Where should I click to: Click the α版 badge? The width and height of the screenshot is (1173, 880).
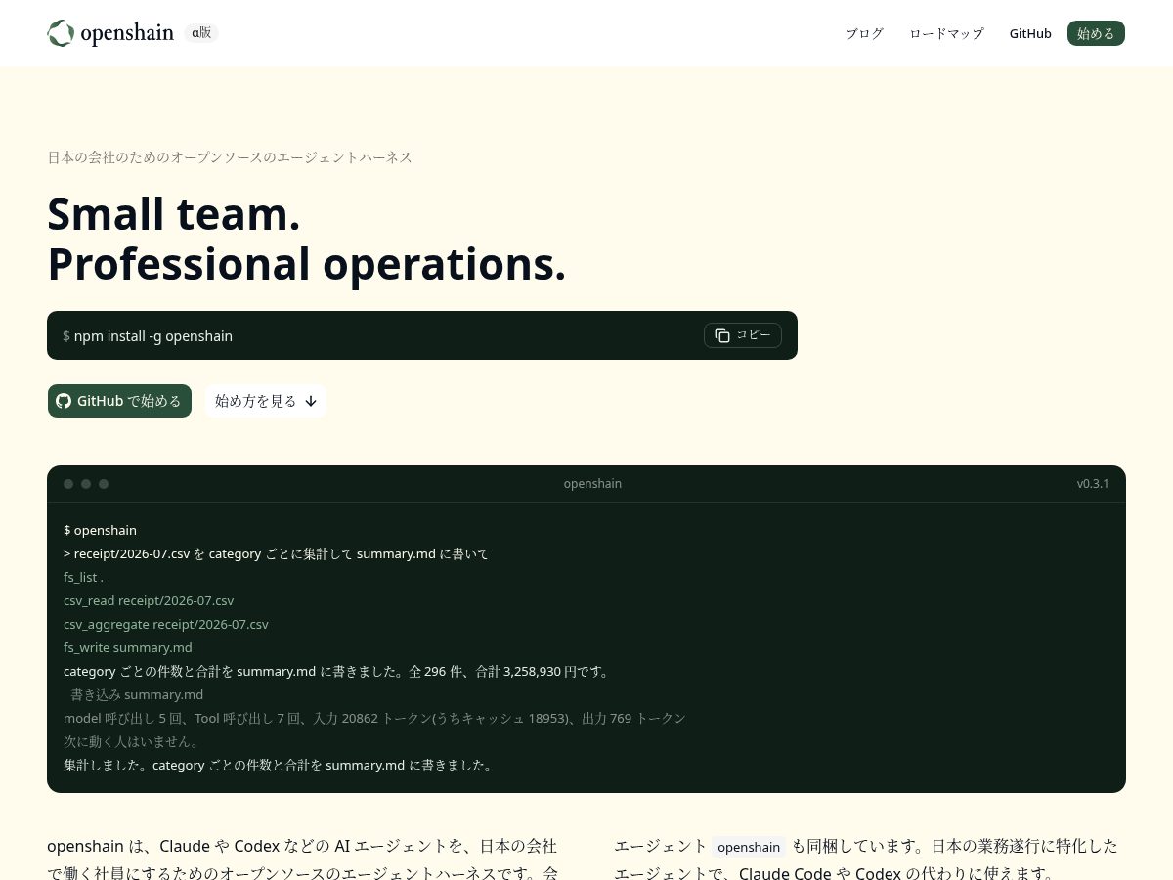[x=201, y=32]
